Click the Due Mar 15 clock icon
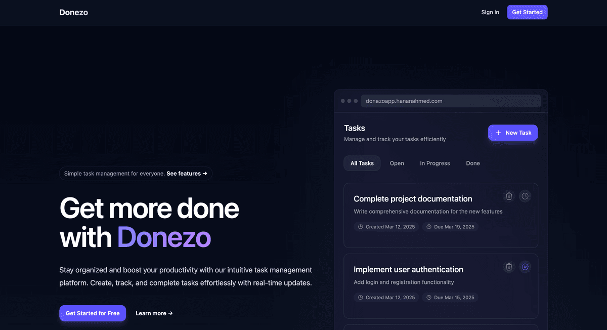Image resolution: width=607 pixels, height=330 pixels. coord(429,297)
